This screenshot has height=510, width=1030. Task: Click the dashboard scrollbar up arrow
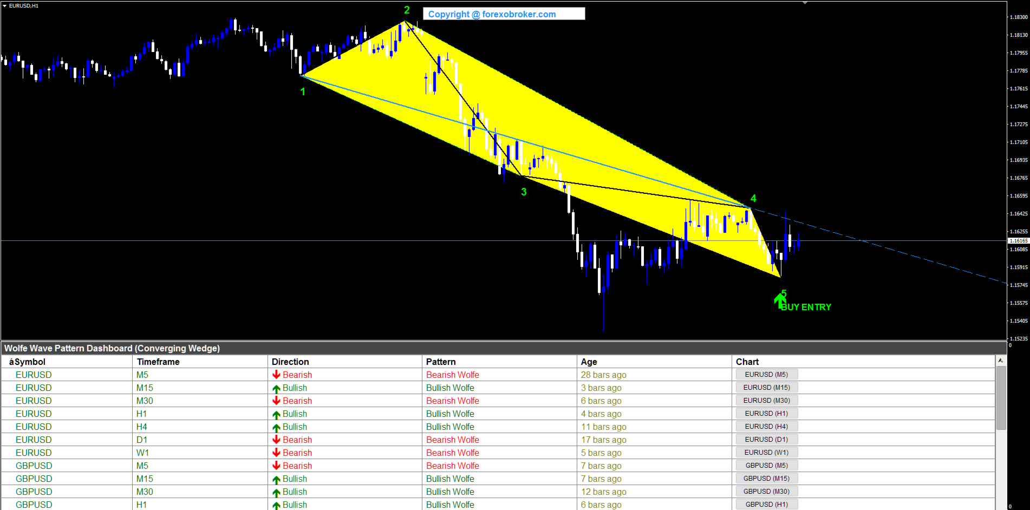[1001, 361]
